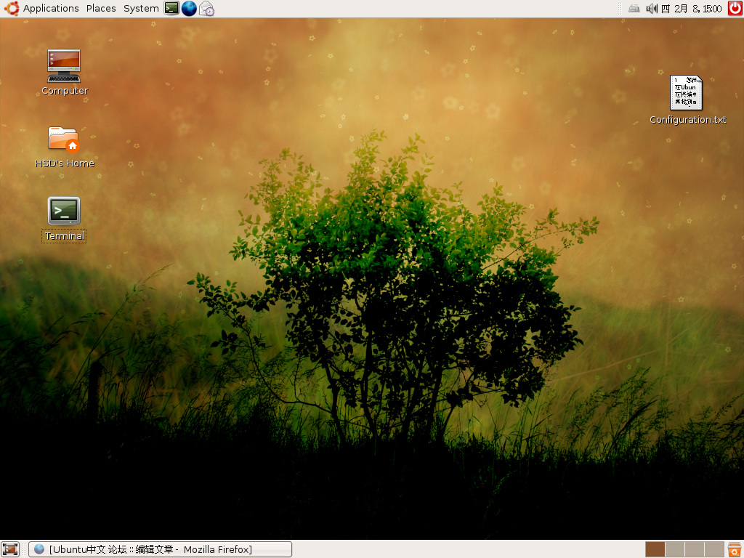Select the Terminal desktop icon

[x=64, y=211]
